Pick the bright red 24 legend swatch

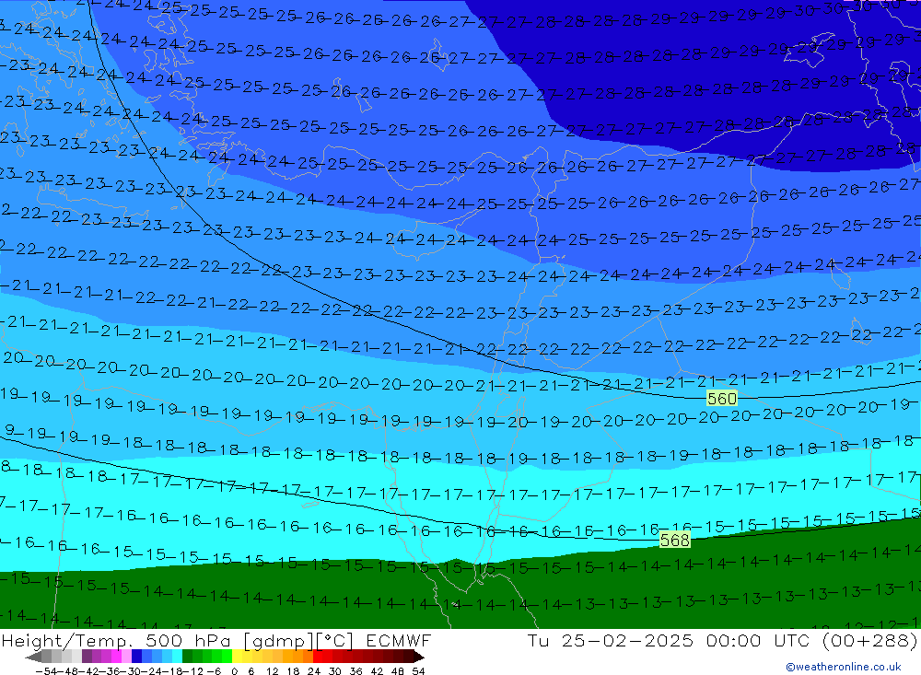318,657
